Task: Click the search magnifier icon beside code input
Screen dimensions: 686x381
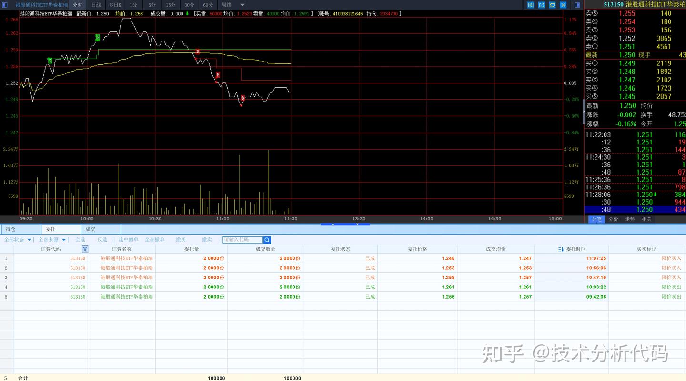Action: 267,240
